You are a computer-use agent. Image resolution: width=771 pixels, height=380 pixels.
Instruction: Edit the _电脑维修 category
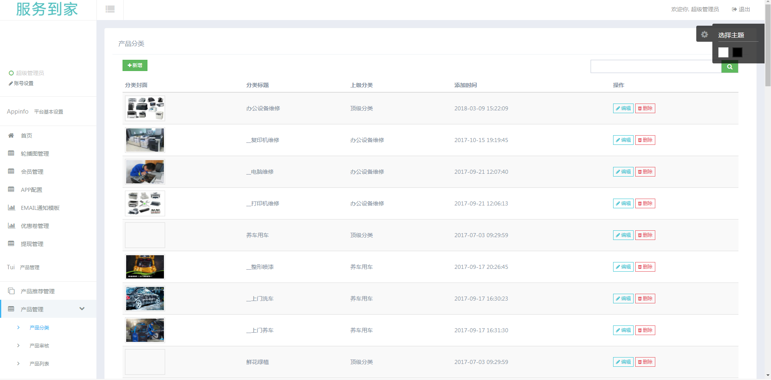click(623, 172)
